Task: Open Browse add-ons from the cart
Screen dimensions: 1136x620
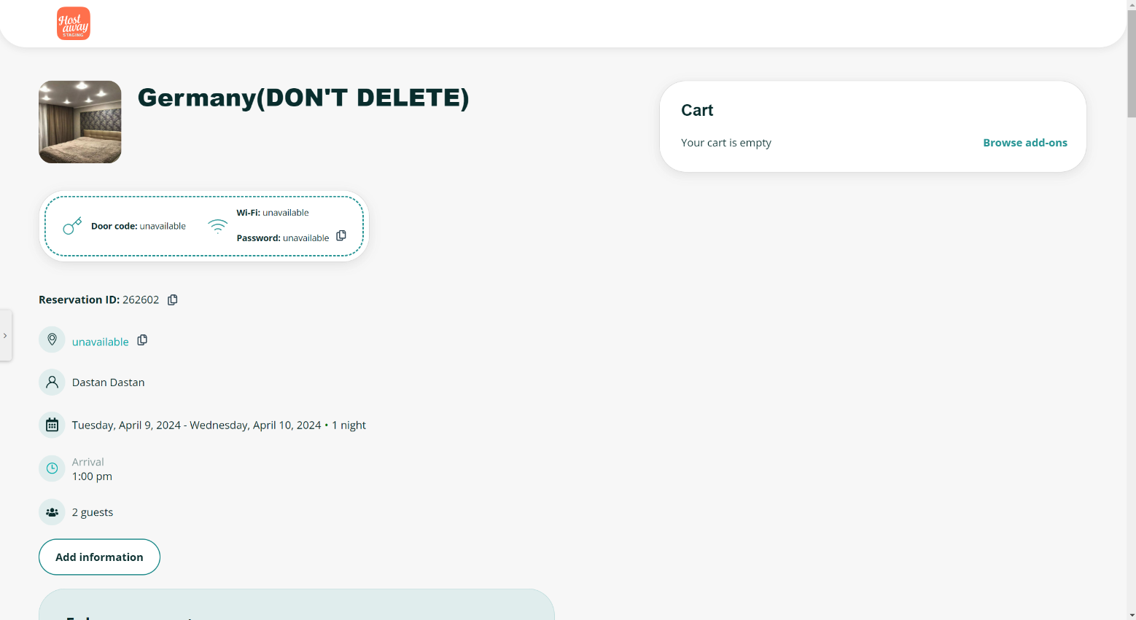Action: click(1024, 143)
